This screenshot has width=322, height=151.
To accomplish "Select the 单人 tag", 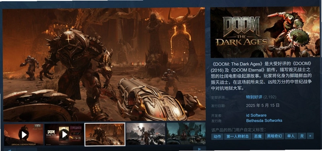I will point(291,136).
